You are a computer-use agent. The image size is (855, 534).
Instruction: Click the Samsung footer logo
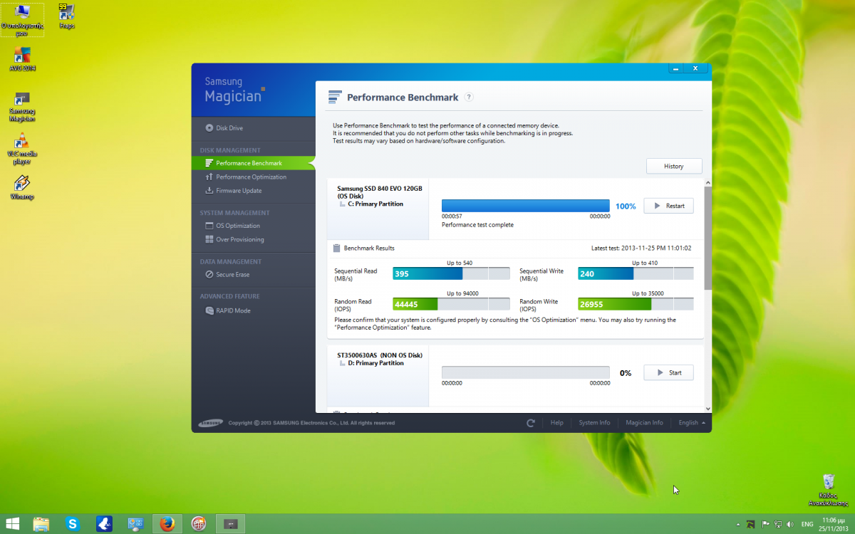tap(210, 423)
